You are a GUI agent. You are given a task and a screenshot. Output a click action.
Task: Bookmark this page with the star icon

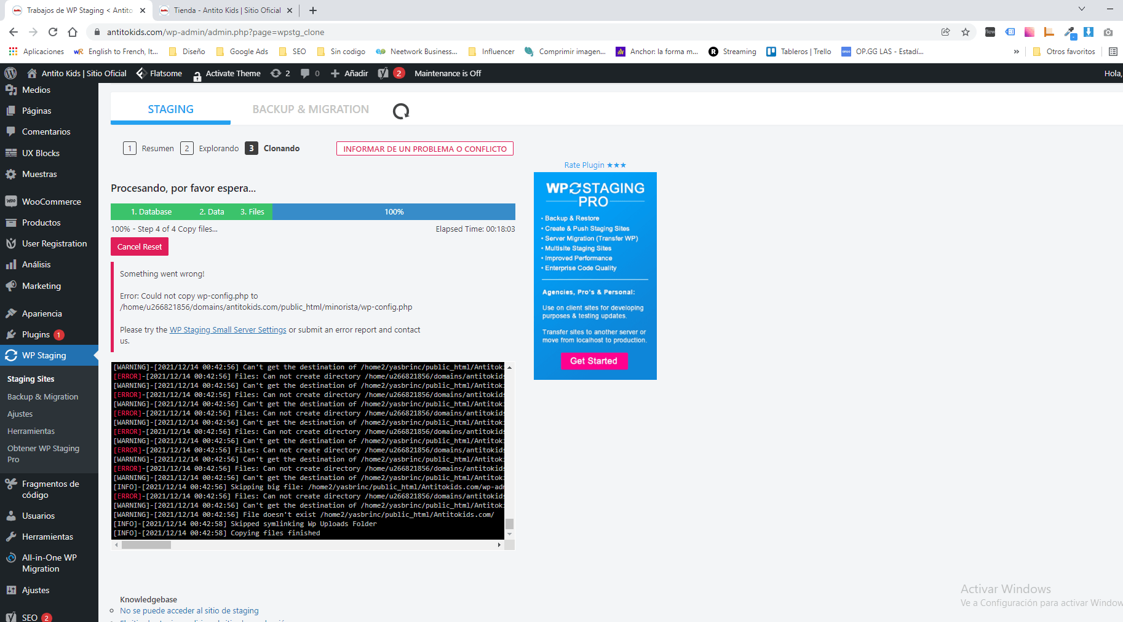pyautogui.click(x=966, y=32)
